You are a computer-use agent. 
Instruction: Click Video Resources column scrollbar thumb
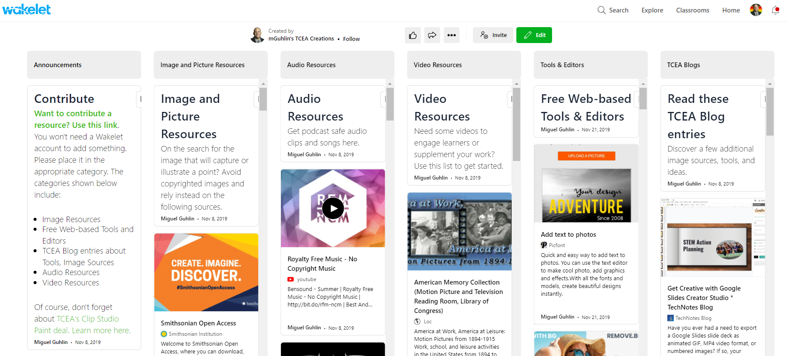pos(516,124)
